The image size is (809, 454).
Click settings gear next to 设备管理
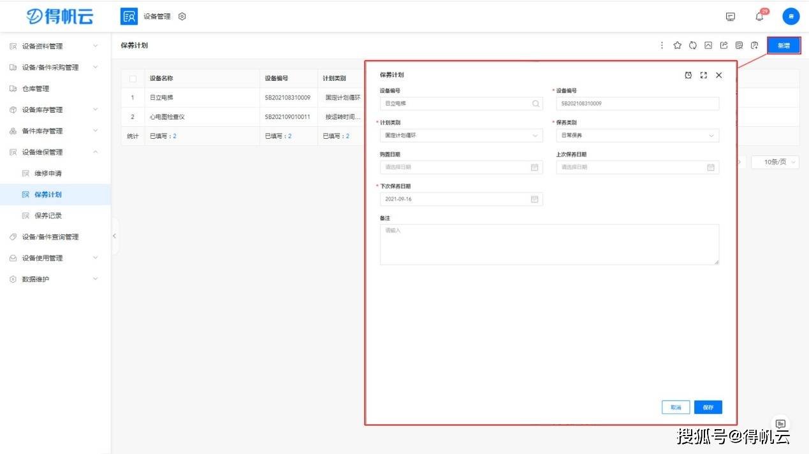(x=182, y=17)
